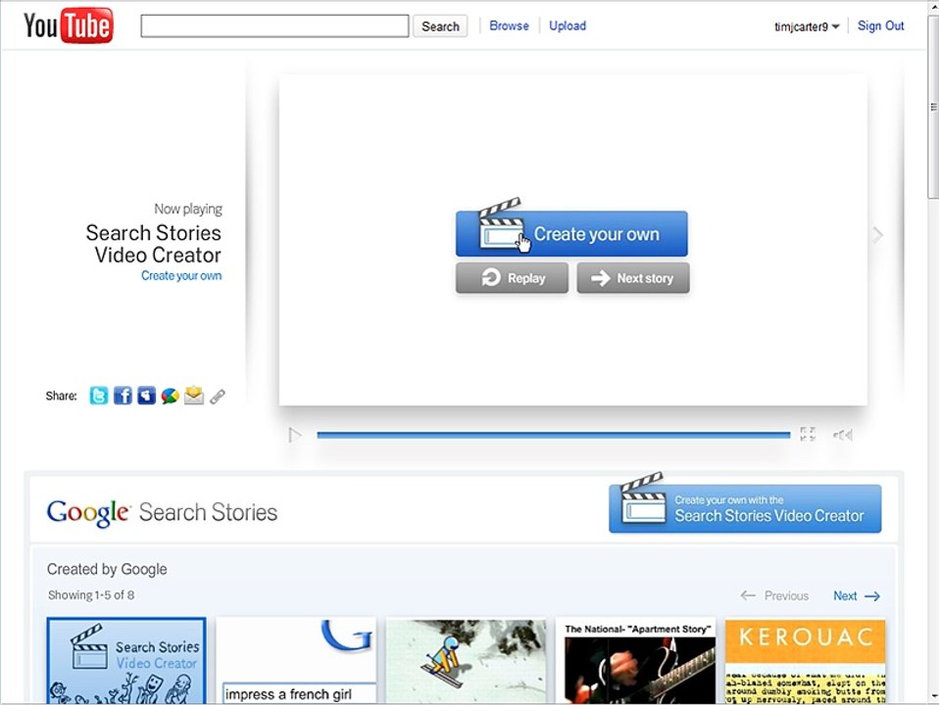Follow the Sign Out link
Viewport: 939px width, 705px height.
[x=880, y=25]
